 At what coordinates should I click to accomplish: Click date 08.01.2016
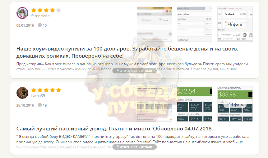click(25, 25)
